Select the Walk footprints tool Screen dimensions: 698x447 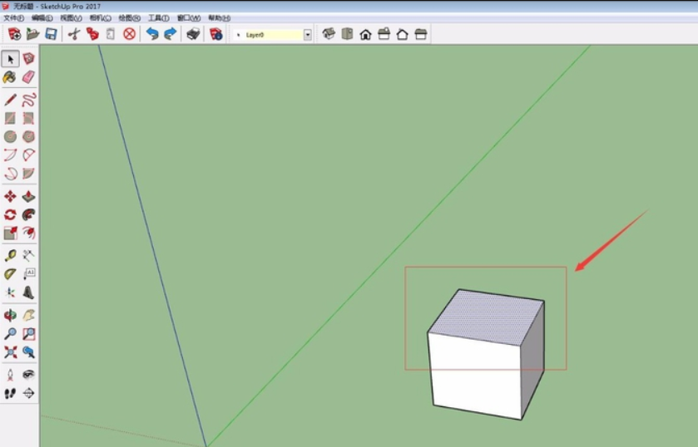(10, 393)
